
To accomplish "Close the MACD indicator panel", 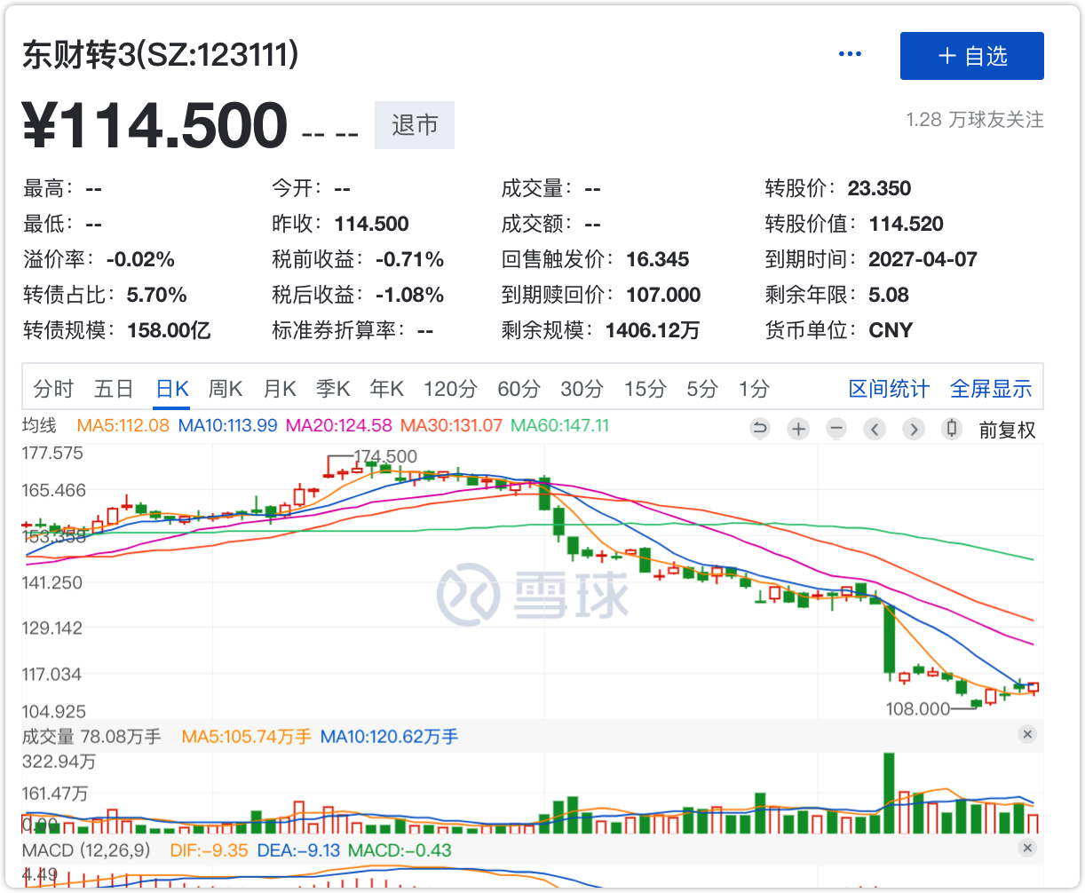I will coord(1027,848).
